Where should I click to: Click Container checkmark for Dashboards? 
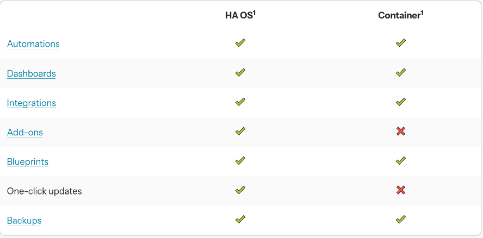pyautogui.click(x=401, y=72)
